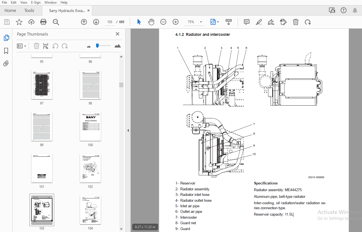Select page 104 thumbnail
The width and height of the screenshot is (362, 232).
pos(90,210)
